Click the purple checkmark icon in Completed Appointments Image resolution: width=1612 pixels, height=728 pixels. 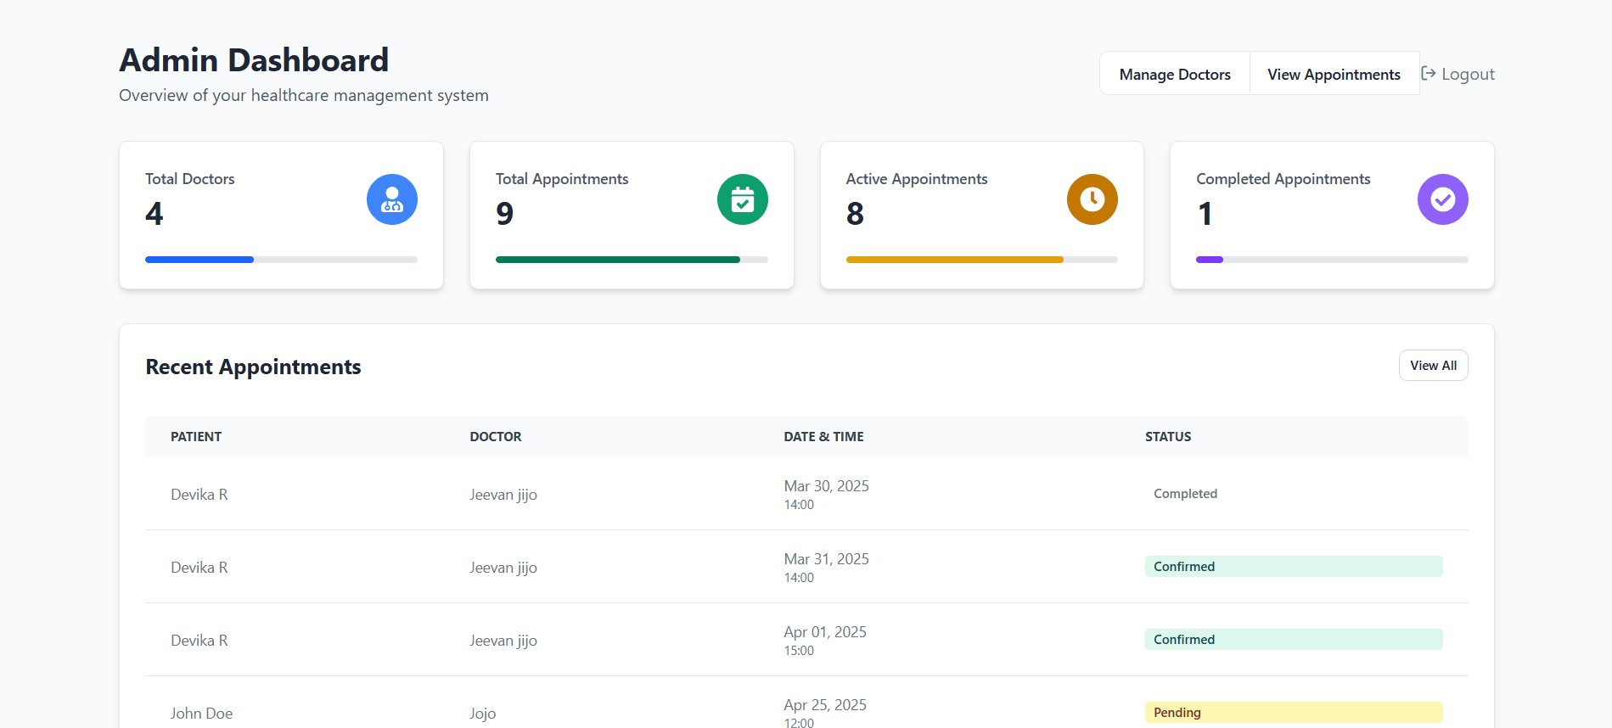tap(1442, 199)
